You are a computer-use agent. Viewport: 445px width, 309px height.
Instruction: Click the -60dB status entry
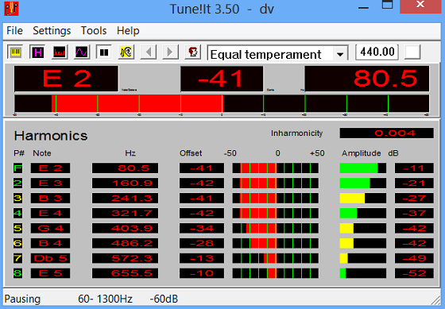[164, 299]
